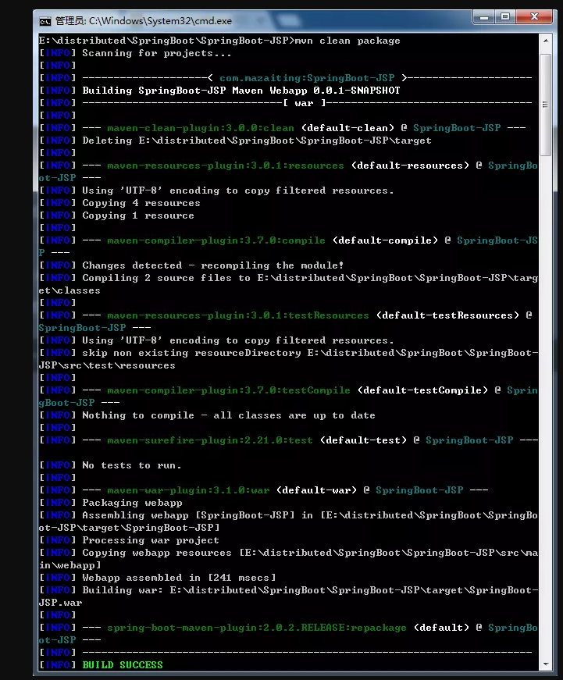The width and height of the screenshot is (563, 680).
Task: Click the maven-clean-plugin:3.0.0:clean text
Action: (x=201, y=128)
